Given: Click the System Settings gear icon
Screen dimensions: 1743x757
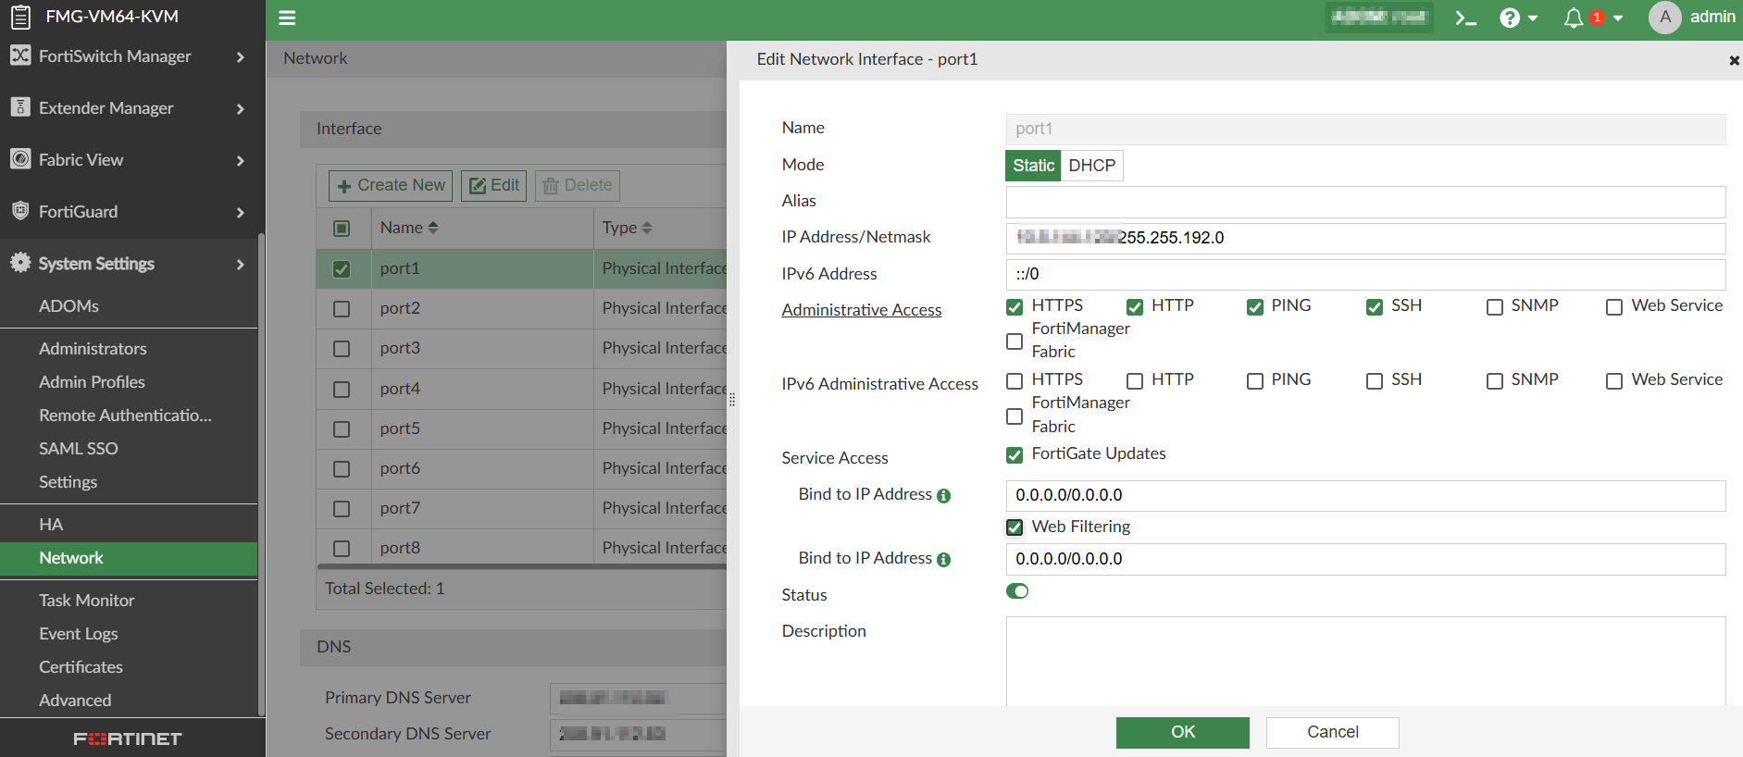Looking at the screenshot, I should click(x=20, y=263).
